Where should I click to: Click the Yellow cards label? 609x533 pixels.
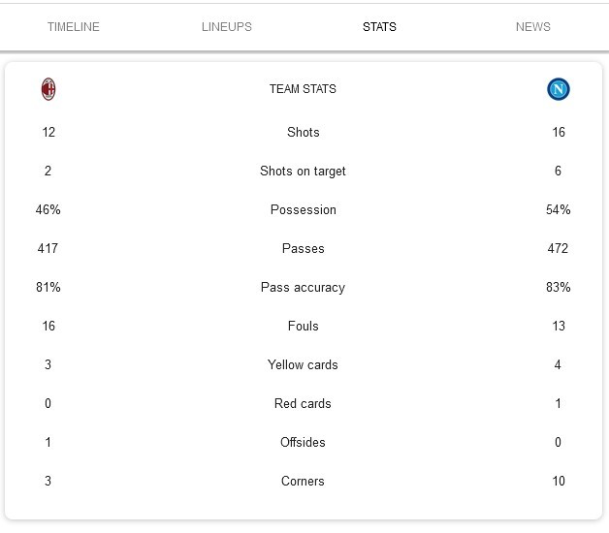coord(303,364)
